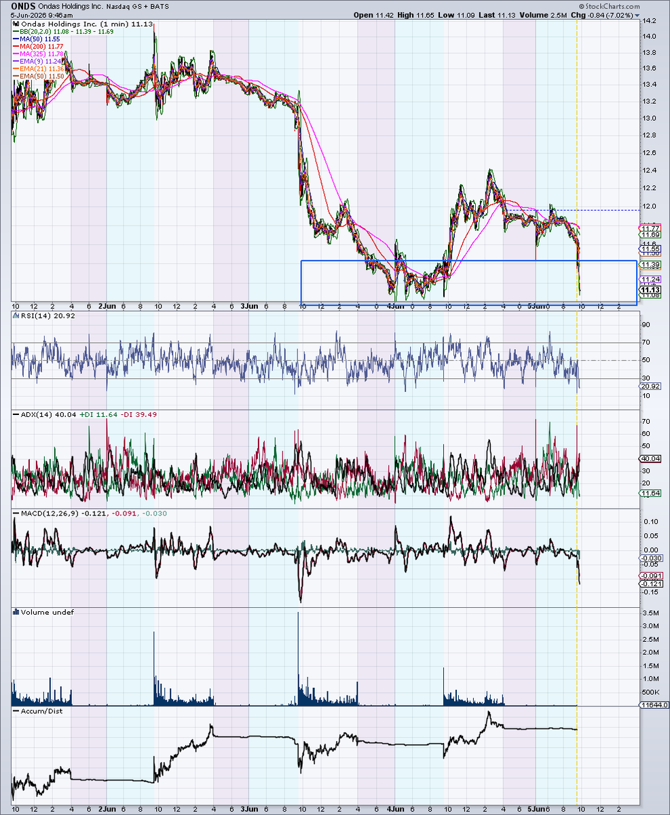Click the 2Jun date label on top time axis

point(107,306)
